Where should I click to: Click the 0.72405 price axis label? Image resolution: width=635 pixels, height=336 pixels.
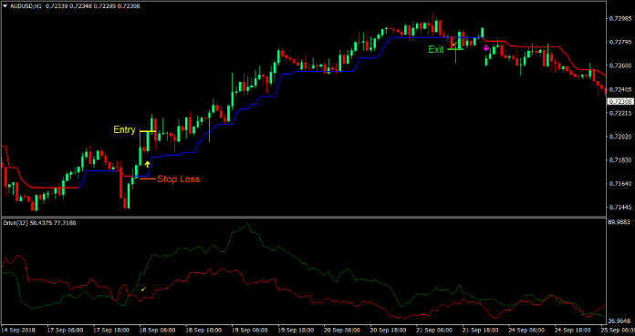click(x=620, y=89)
